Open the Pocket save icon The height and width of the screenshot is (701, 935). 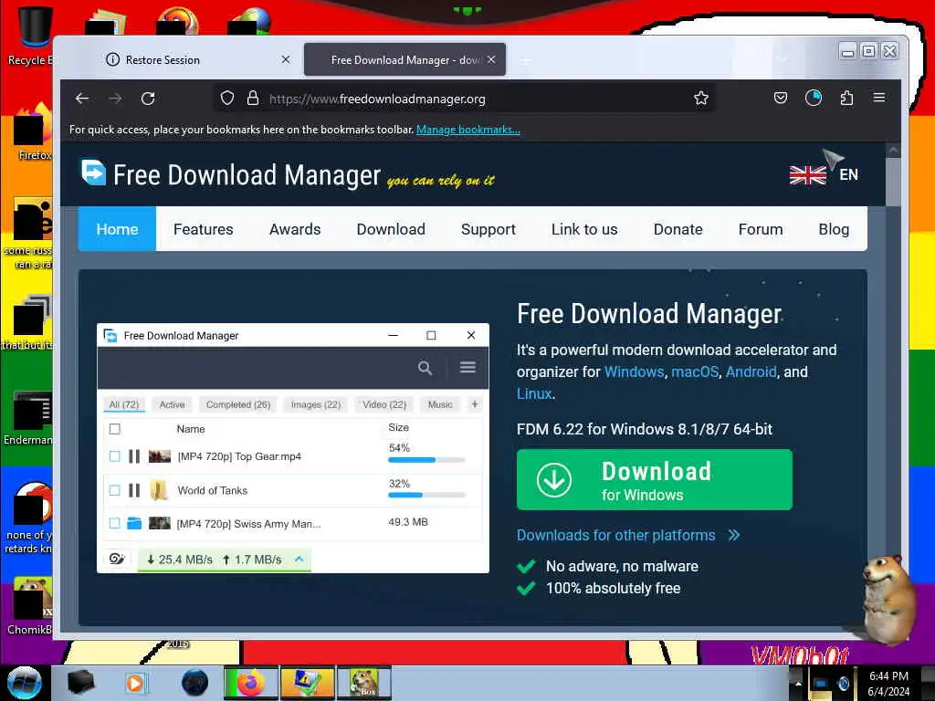point(781,98)
